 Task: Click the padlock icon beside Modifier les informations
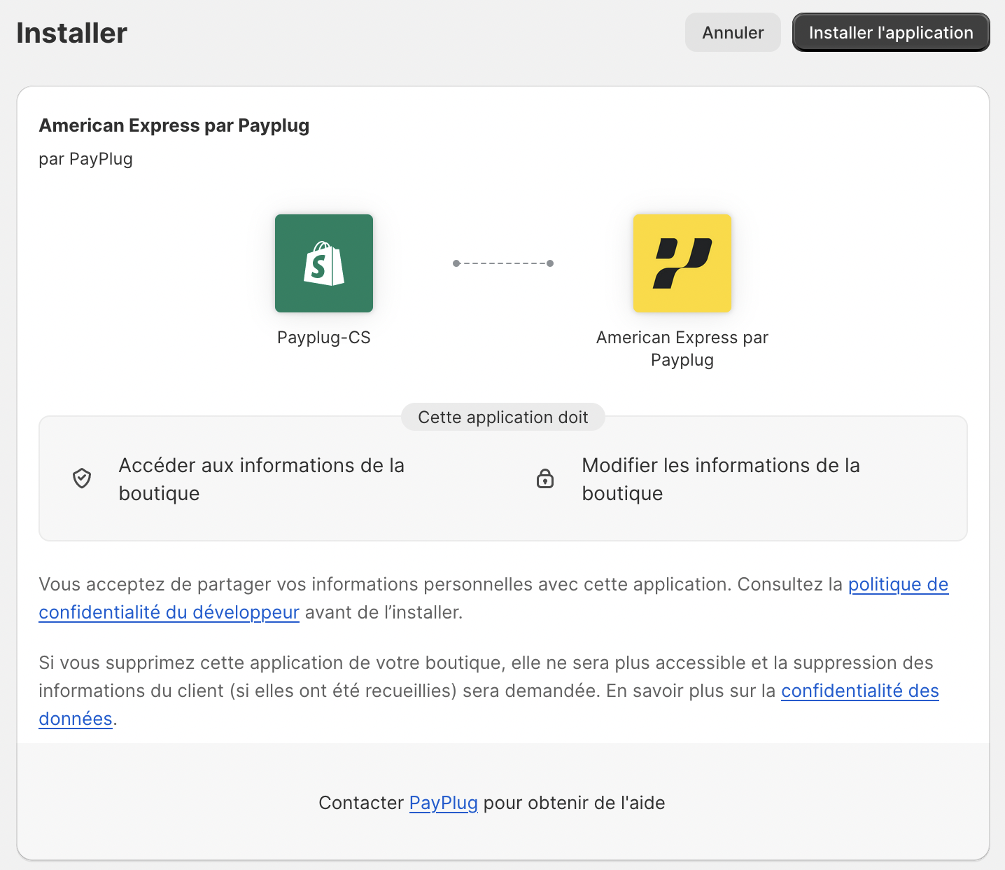pos(545,478)
